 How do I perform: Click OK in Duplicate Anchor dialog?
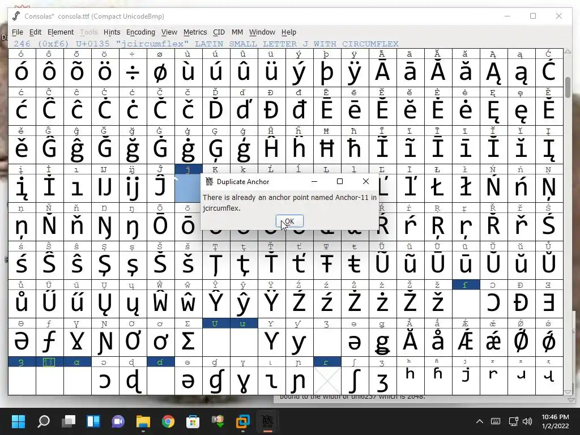click(289, 221)
